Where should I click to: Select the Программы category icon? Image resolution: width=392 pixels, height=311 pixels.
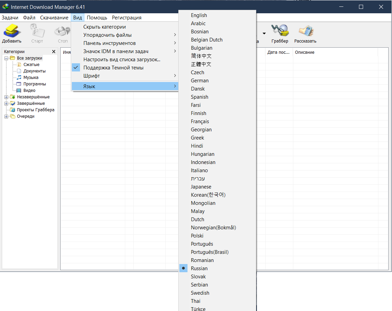point(19,84)
